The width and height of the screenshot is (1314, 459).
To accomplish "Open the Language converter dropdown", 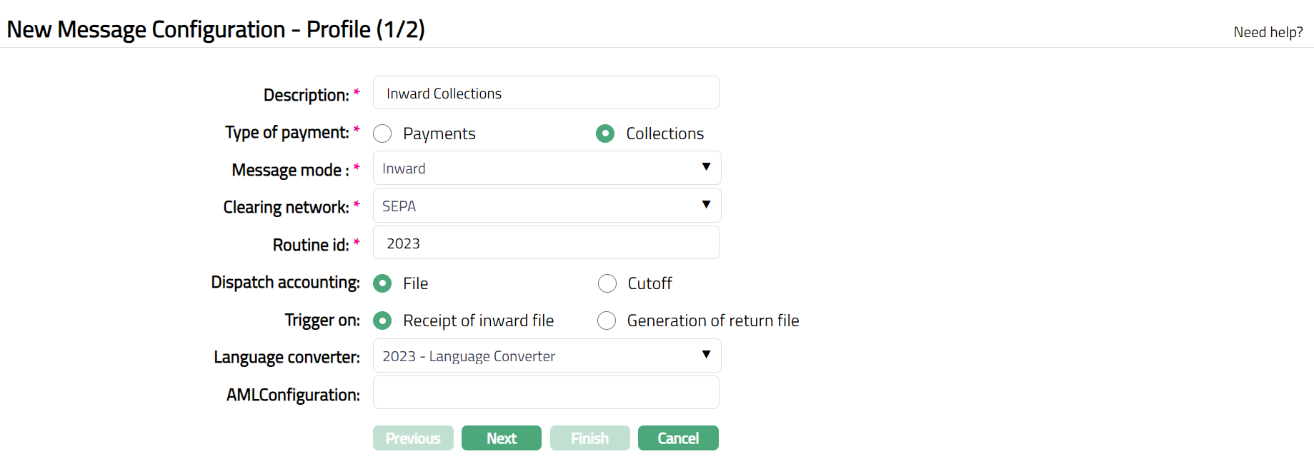I will click(x=547, y=356).
